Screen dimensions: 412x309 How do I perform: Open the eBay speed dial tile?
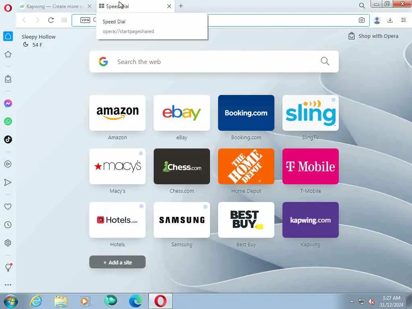(182, 113)
